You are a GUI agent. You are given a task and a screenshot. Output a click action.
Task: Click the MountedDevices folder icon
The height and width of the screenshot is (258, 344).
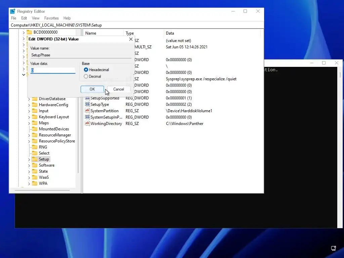[35, 129]
